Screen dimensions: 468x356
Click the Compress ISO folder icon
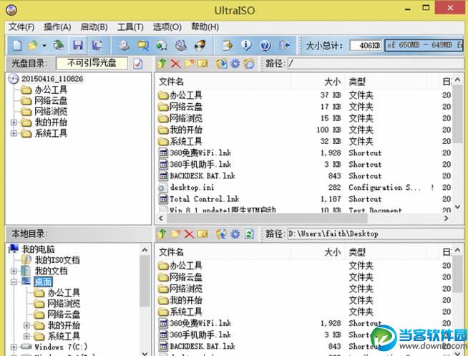tap(143, 45)
